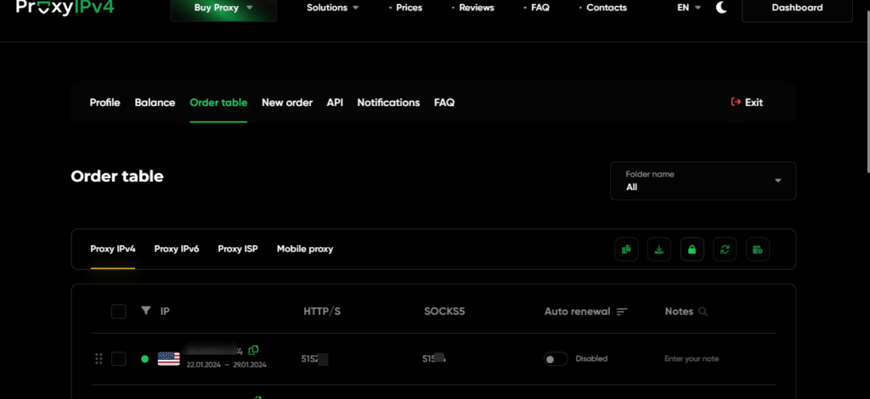Click the refresh arrows toolbar icon
The width and height of the screenshot is (870, 399).
coord(724,250)
